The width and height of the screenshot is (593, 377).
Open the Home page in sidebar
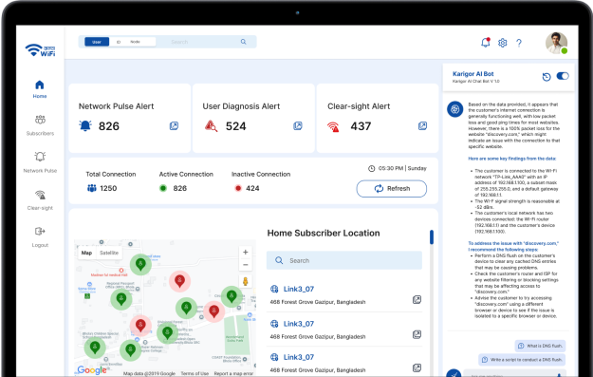[x=40, y=89]
